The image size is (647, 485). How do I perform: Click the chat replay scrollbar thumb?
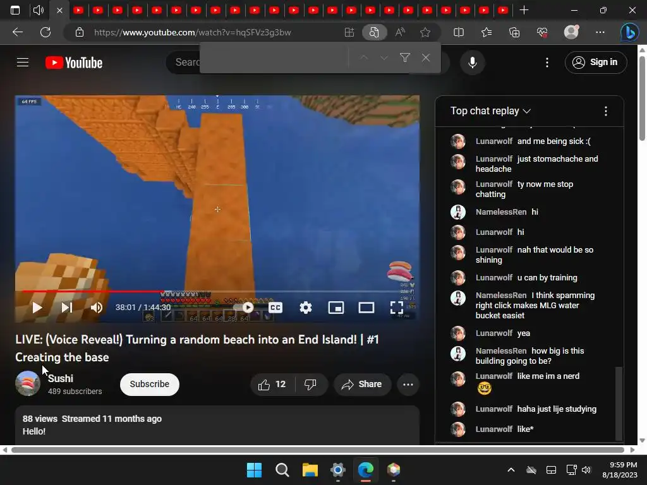pos(619,404)
